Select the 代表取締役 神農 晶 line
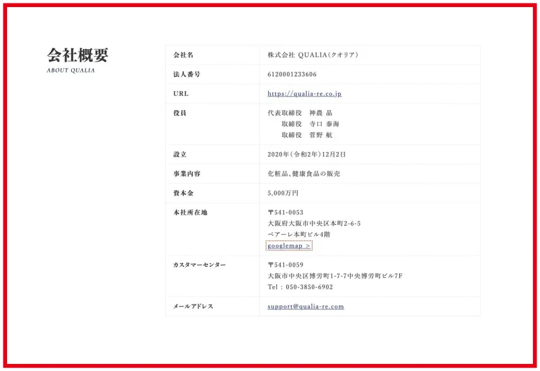 (300, 113)
